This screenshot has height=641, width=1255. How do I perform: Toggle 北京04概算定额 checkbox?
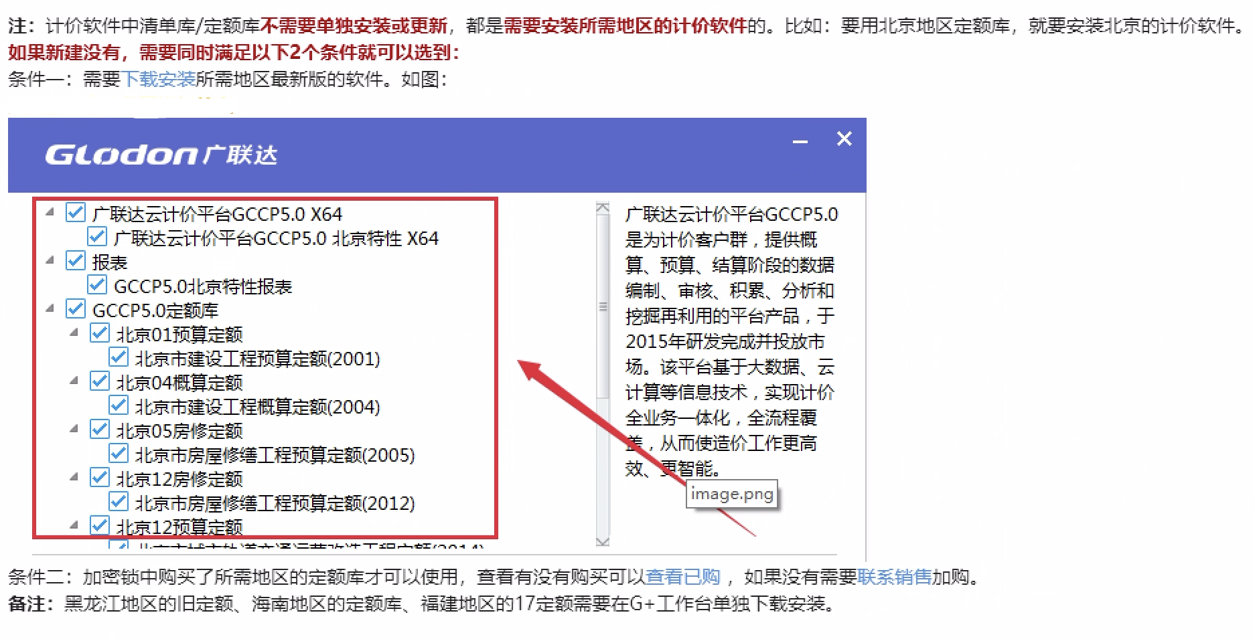point(99,381)
